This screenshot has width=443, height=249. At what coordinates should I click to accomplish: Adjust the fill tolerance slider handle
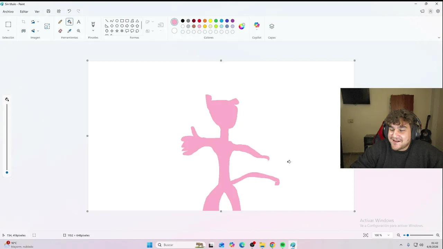[7, 172]
